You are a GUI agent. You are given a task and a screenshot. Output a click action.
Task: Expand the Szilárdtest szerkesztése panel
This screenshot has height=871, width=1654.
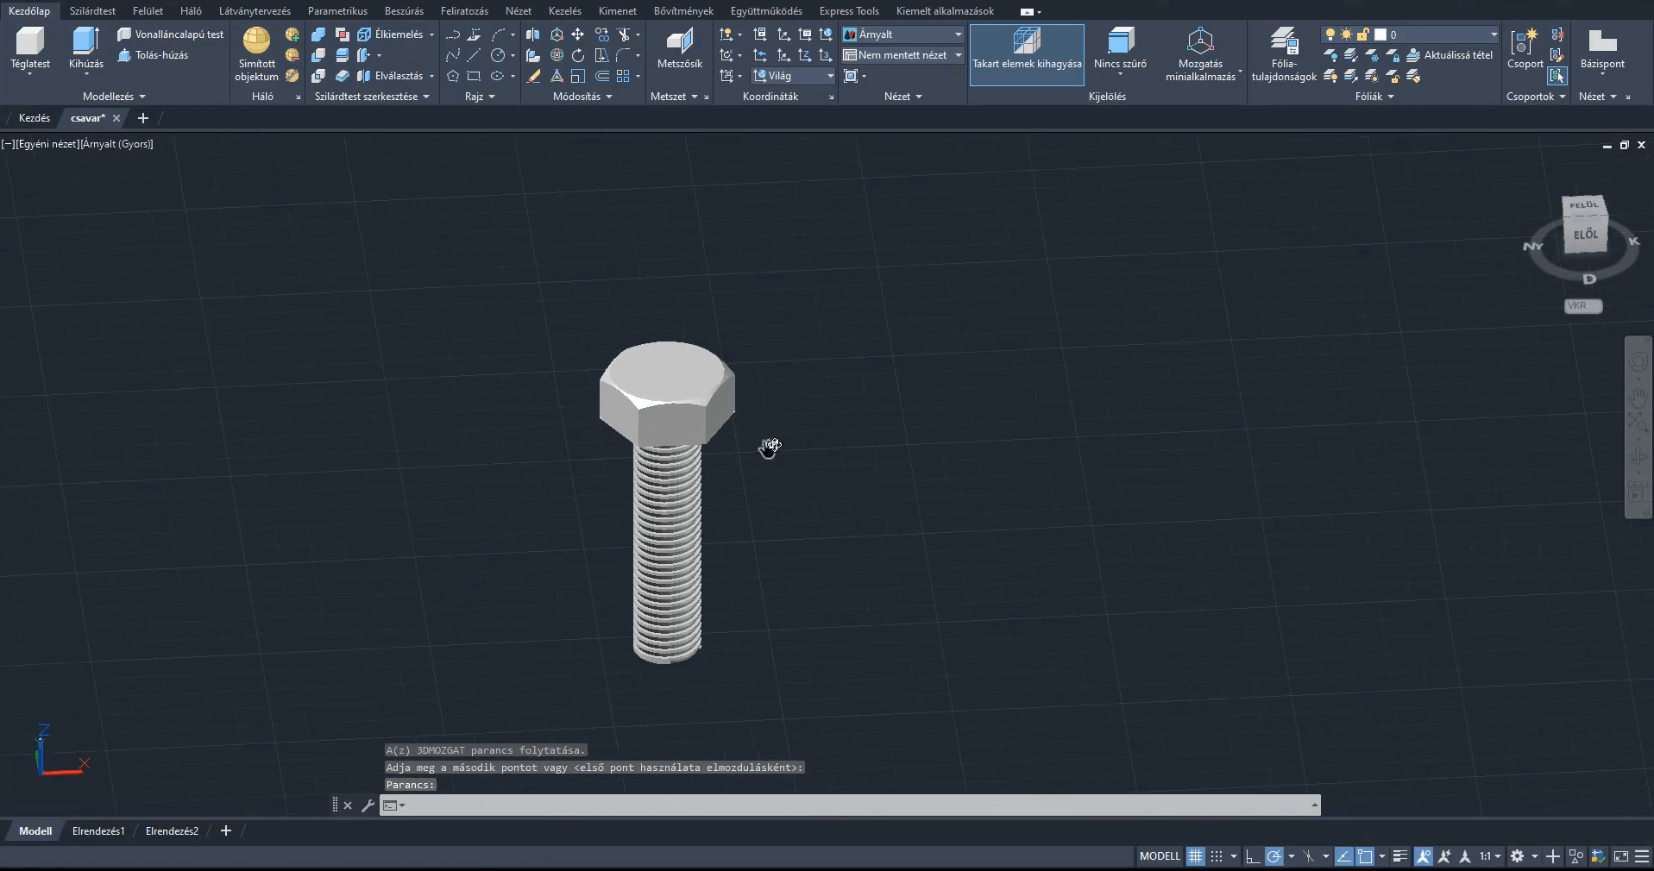point(372,97)
